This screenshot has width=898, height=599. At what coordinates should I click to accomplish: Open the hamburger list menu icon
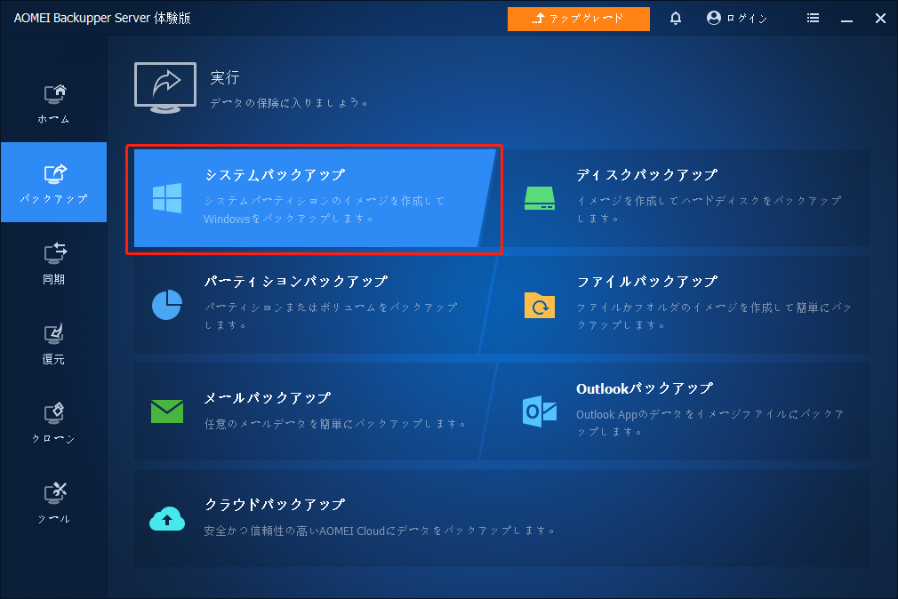pyautogui.click(x=813, y=19)
